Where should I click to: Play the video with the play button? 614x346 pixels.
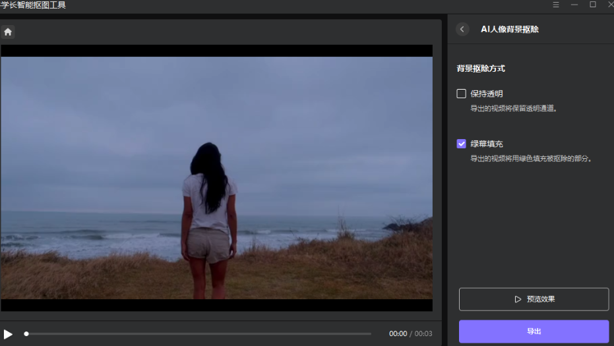(x=8, y=334)
